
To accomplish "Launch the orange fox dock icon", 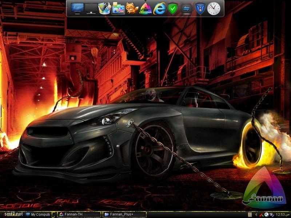I will pyautogui.click(x=132, y=8).
